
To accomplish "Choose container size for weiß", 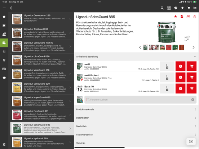I will (167, 66).
